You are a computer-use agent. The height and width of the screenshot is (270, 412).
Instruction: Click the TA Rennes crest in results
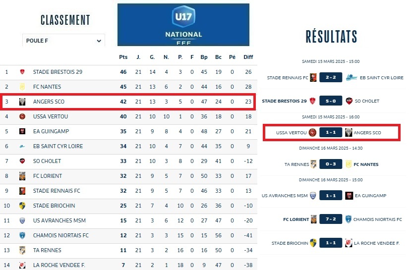313,164
